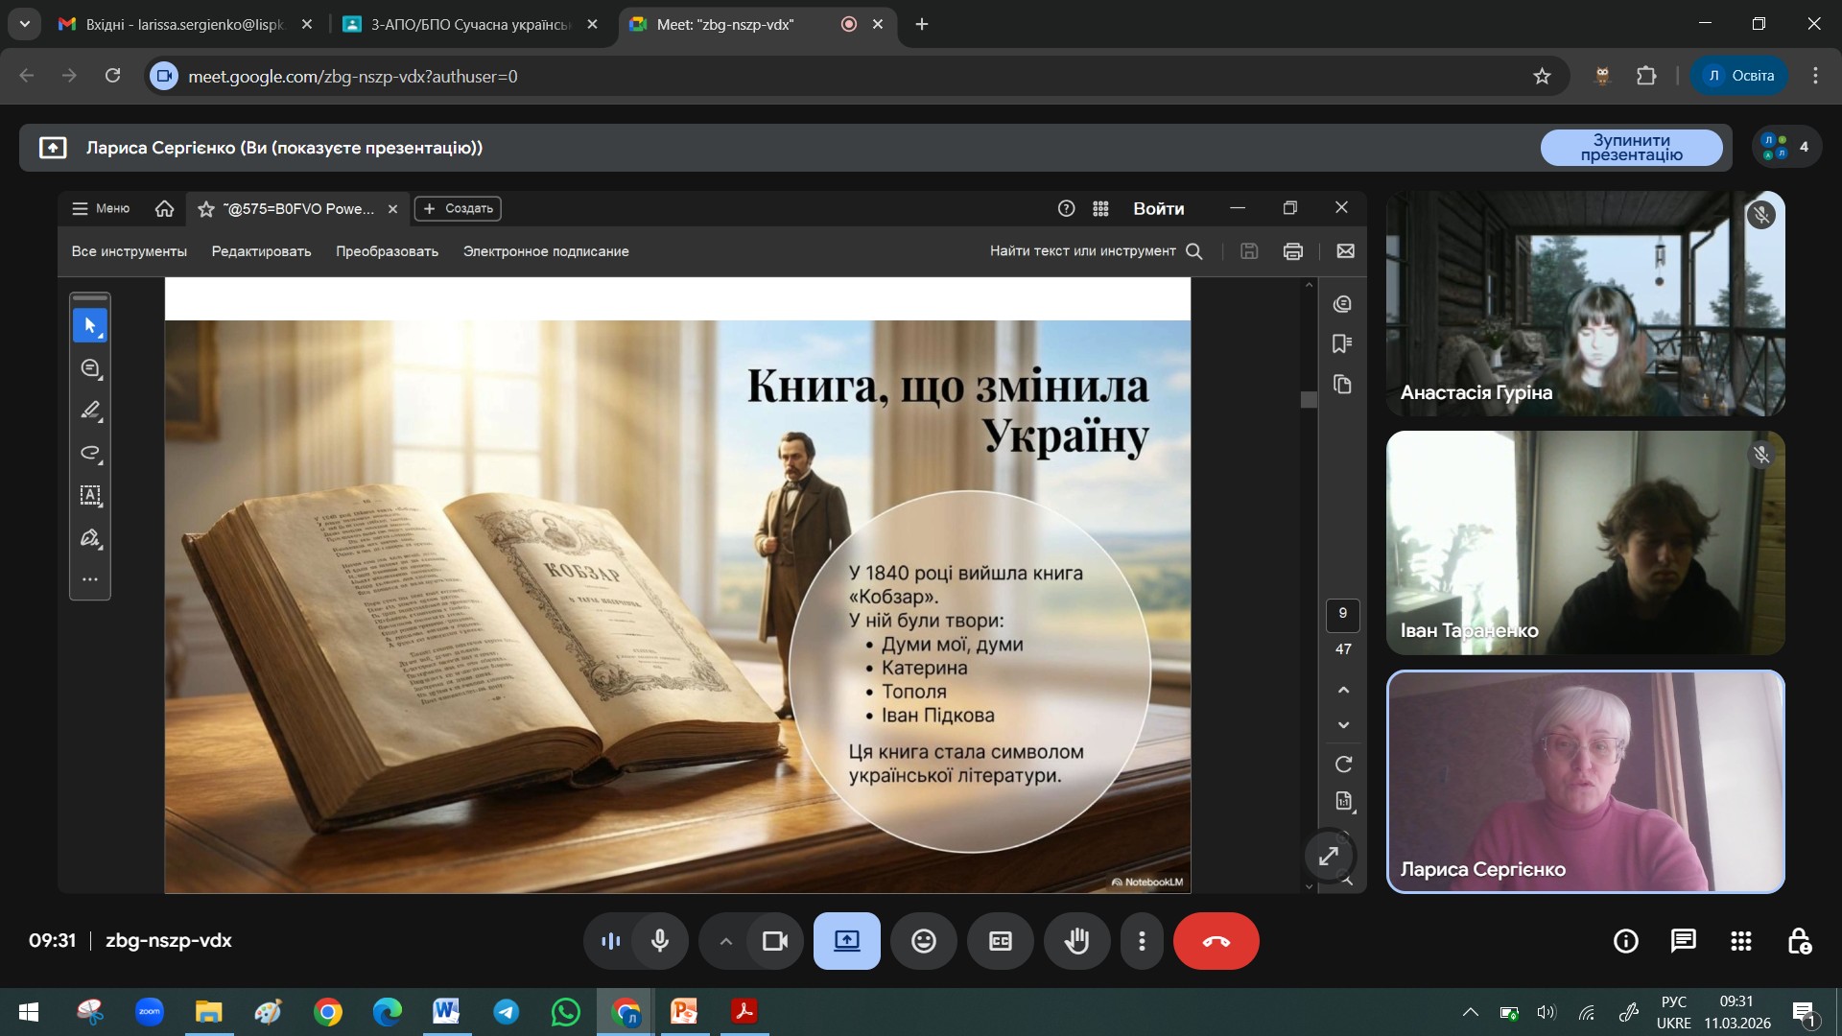Viewport: 1842px width, 1036px height.
Task: Click the Acrobat print icon
Action: [x=1292, y=251]
